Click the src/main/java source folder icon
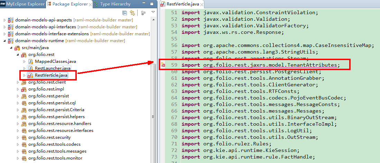 17,48
